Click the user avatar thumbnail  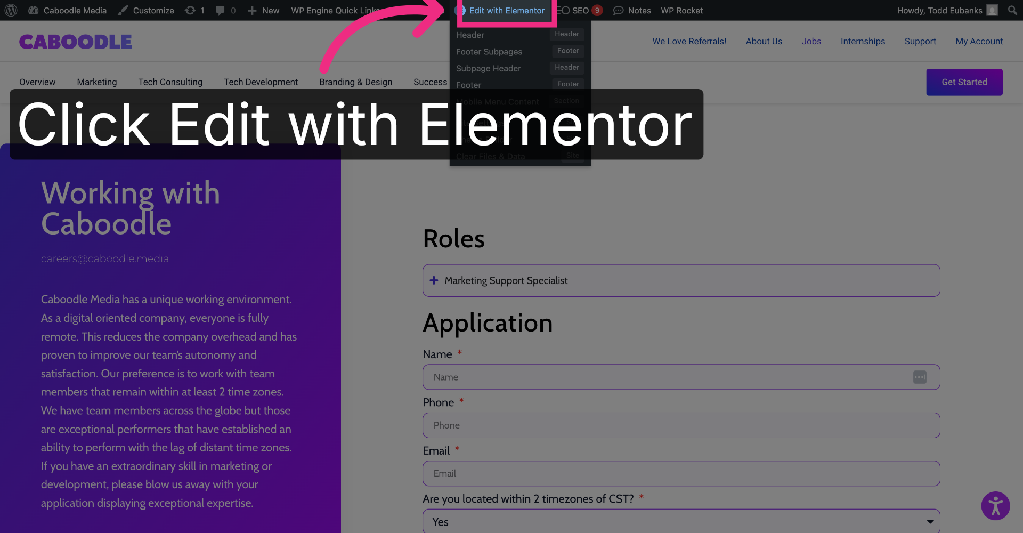[992, 10]
